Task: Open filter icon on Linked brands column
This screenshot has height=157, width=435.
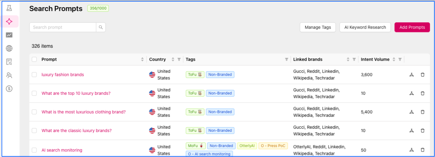Action: coord(354,59)
